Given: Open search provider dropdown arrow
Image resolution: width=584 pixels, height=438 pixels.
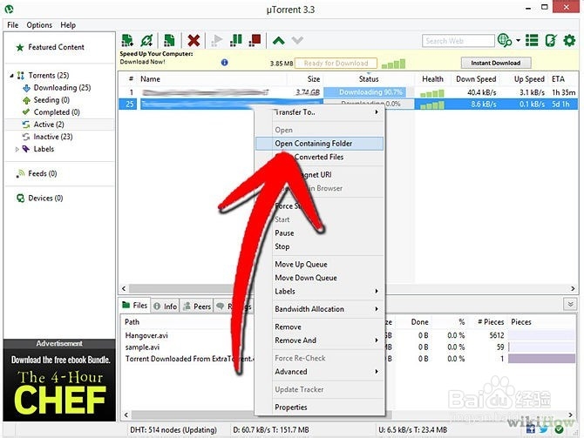Looking at the screenshot, I should (518, 40).
